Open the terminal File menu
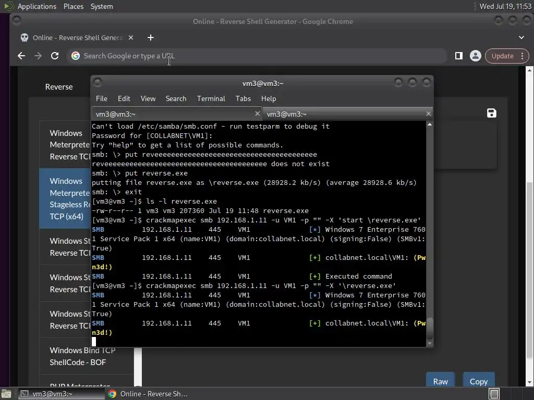Viewport: 534px width, 400px height. click(102, 98)
